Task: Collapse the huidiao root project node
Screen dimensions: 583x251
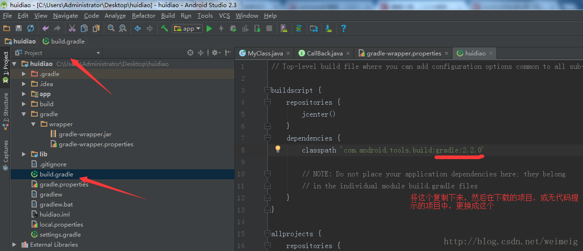Action: pyautogui.click(x=14, y=64)
